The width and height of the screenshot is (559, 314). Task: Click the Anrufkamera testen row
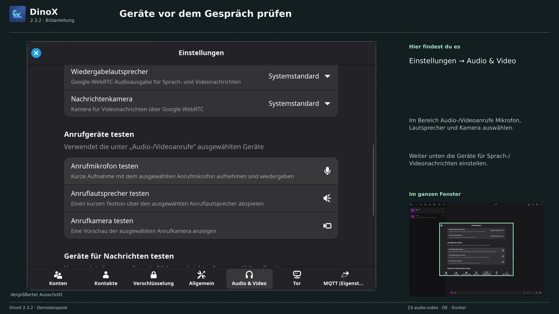tap(201, 226)
